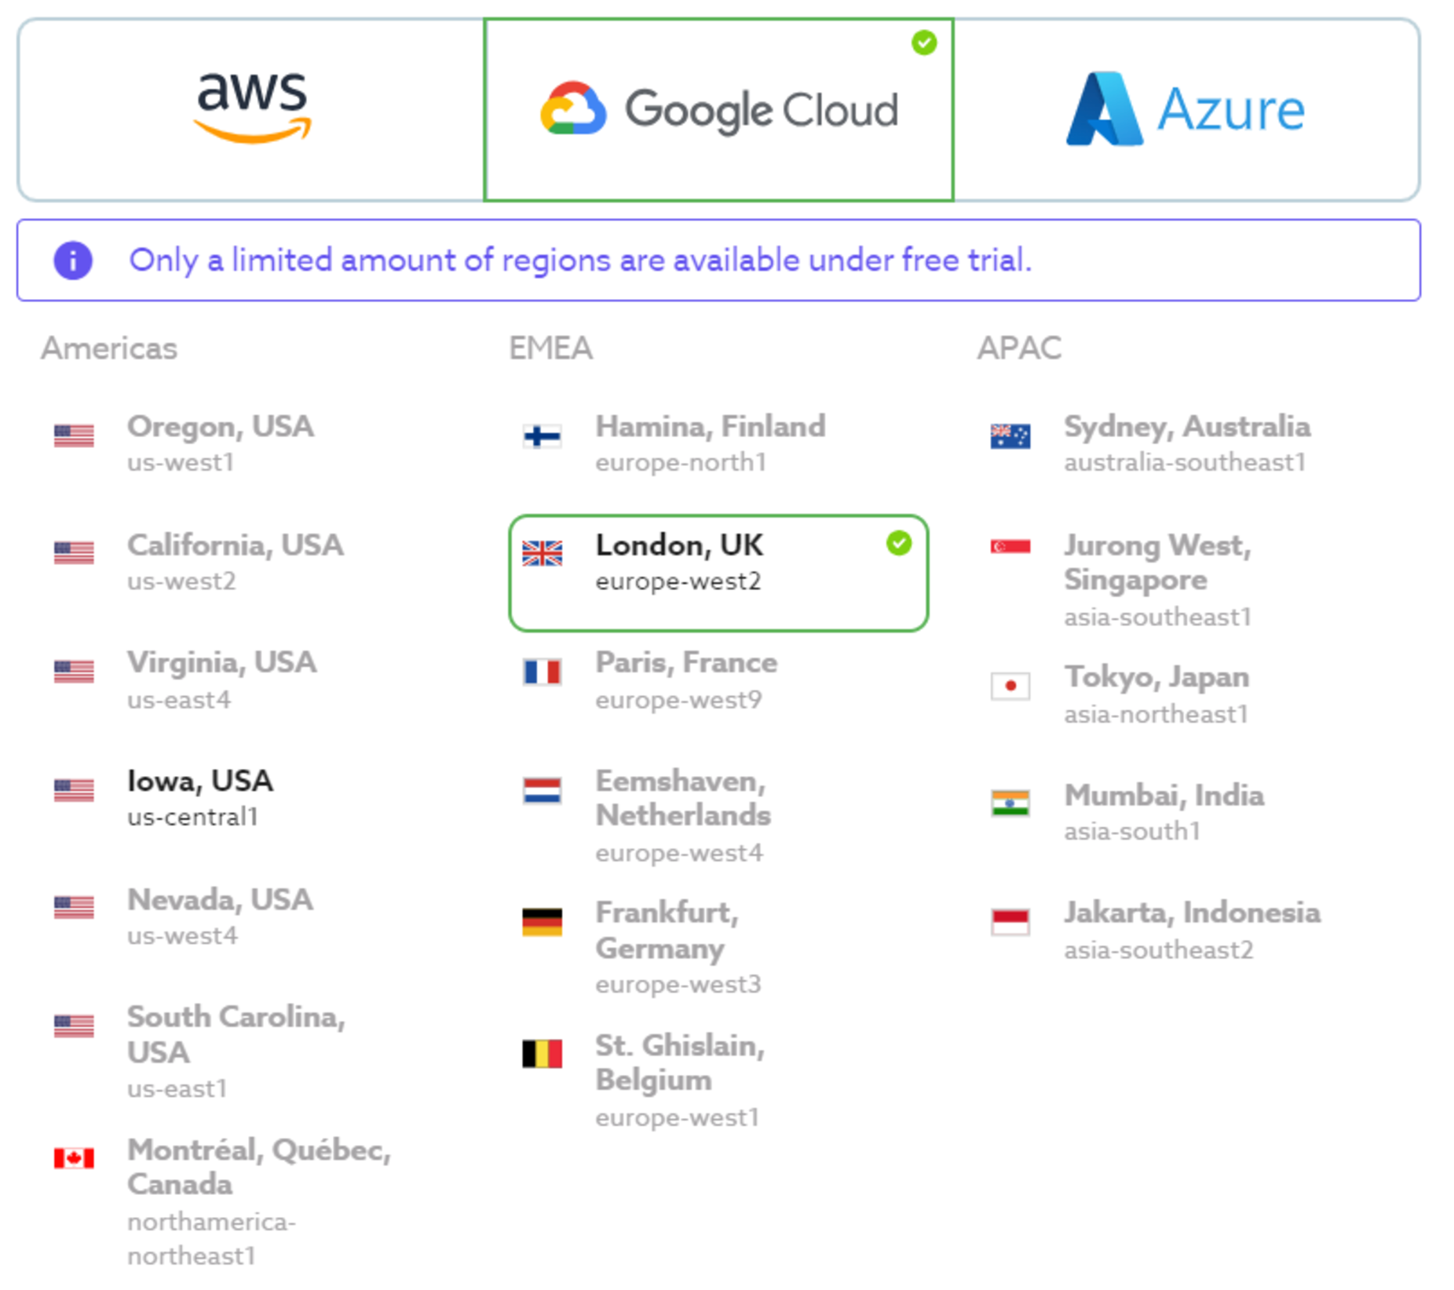
Task: Click the Dutch flag beside Eemshaven
Action: 543,790
